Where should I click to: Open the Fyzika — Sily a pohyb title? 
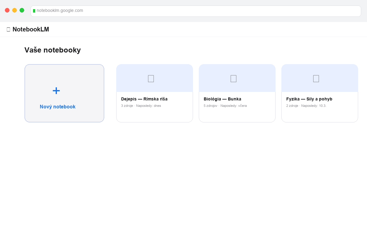point(309,99)
